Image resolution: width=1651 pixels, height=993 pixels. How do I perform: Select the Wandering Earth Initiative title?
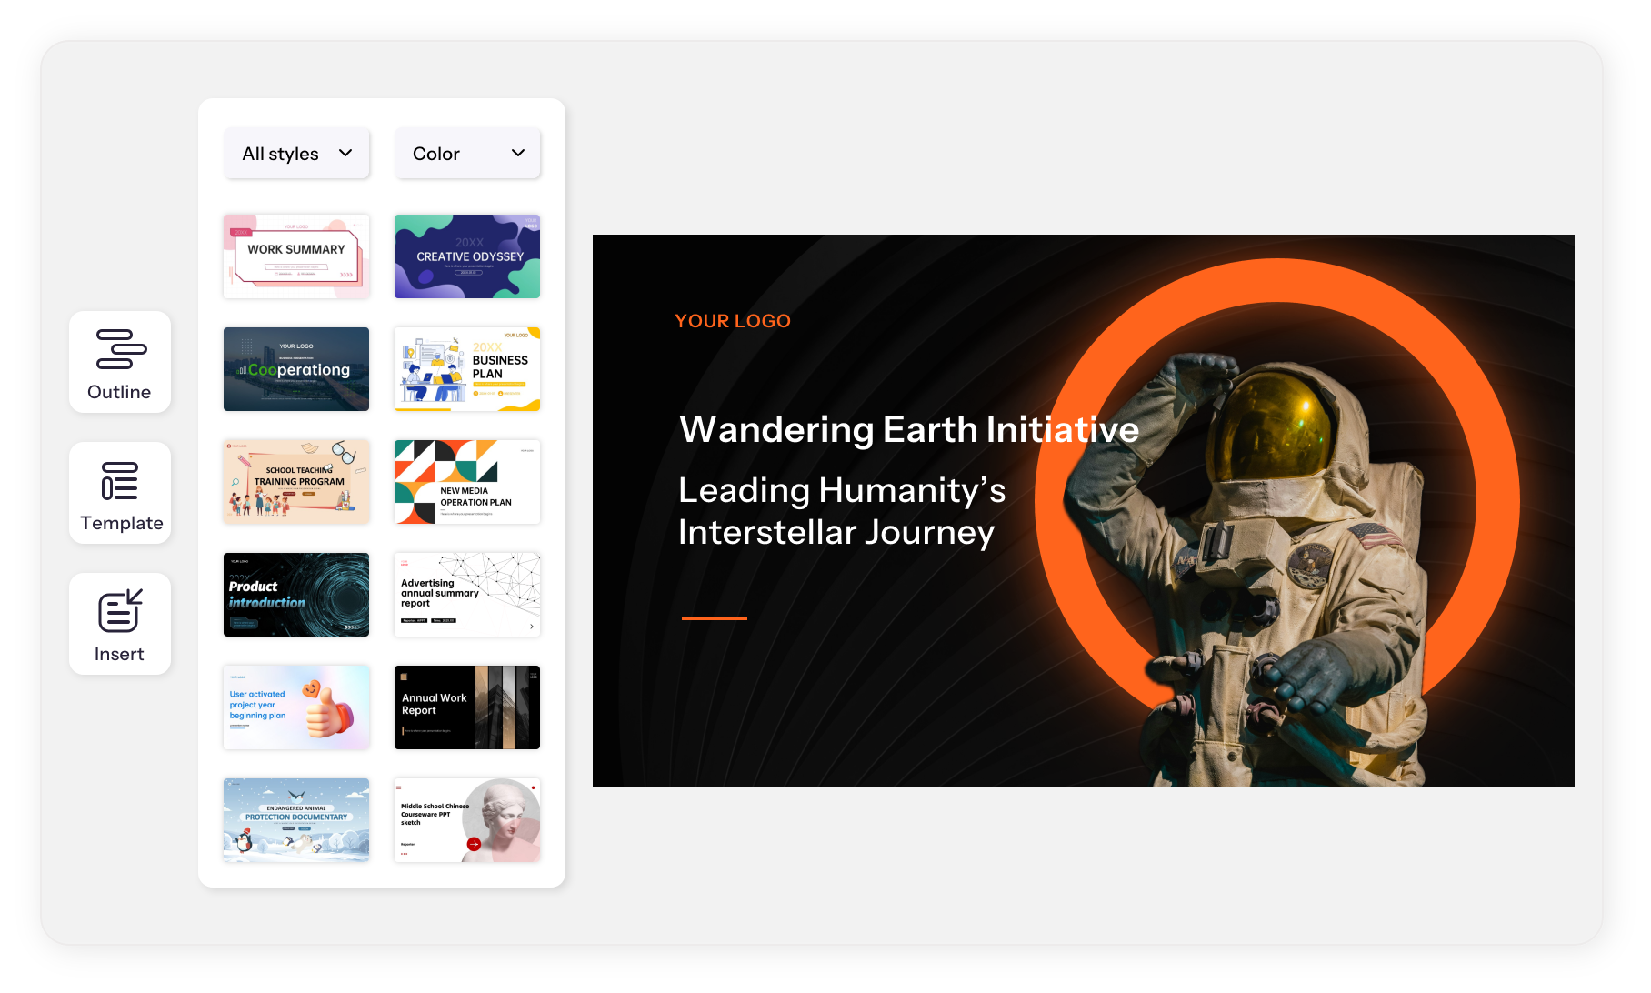(x=908, y=429)
